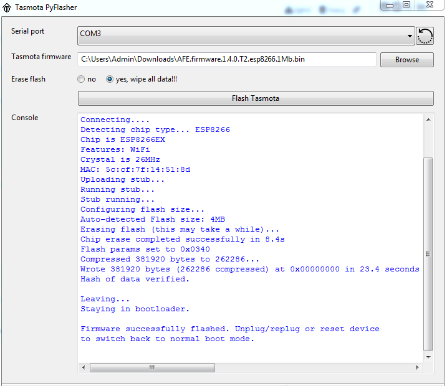Select 'yes, wipe all data!!!' option
The width and height of the screenshot is (447, 386).
coord(110,79)
